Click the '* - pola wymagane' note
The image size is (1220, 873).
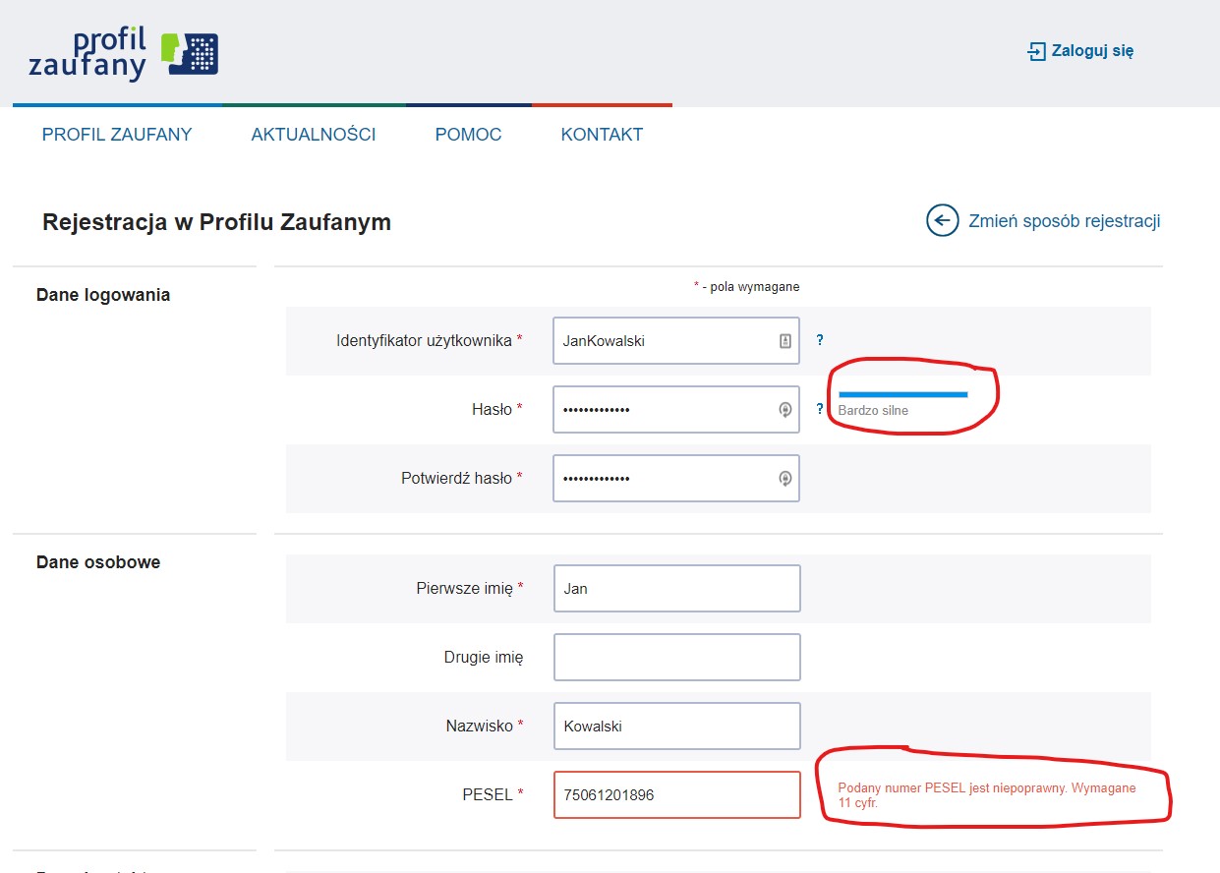coord(746,287)
